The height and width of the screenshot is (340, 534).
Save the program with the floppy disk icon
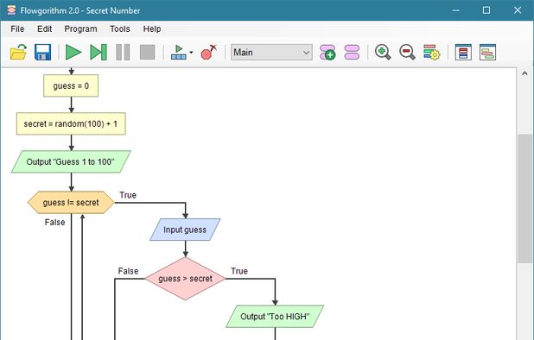[43, 53]
